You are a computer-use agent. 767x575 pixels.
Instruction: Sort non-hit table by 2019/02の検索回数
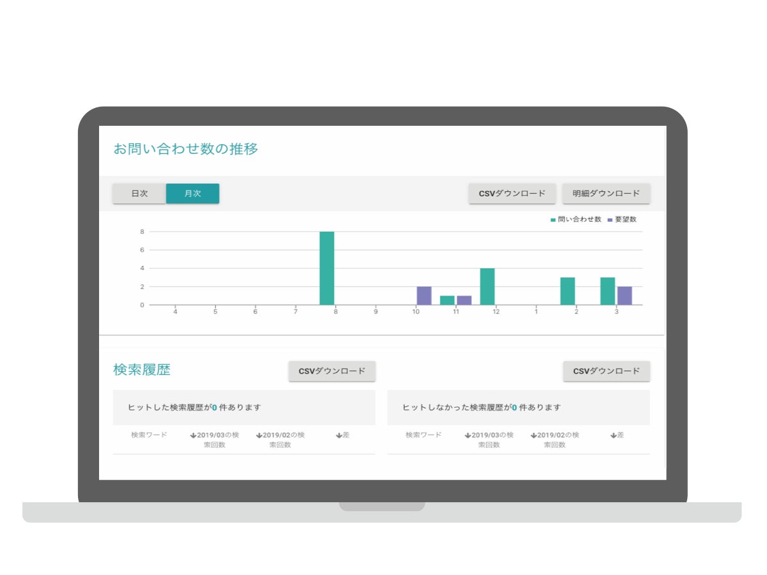(555, 440)
